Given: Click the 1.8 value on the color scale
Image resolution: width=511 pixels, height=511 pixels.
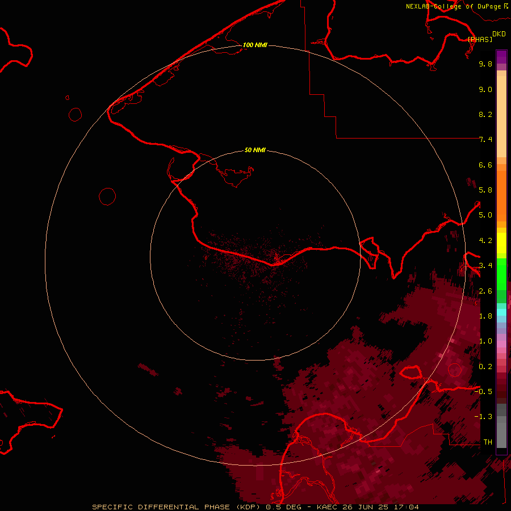Looking at the screenshot, I should 485,316.
